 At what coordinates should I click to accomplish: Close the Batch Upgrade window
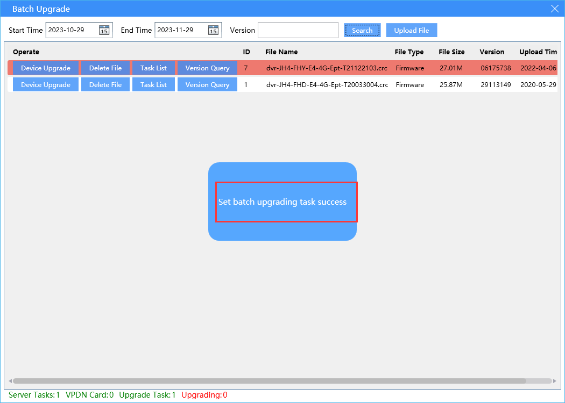[555, 9]
